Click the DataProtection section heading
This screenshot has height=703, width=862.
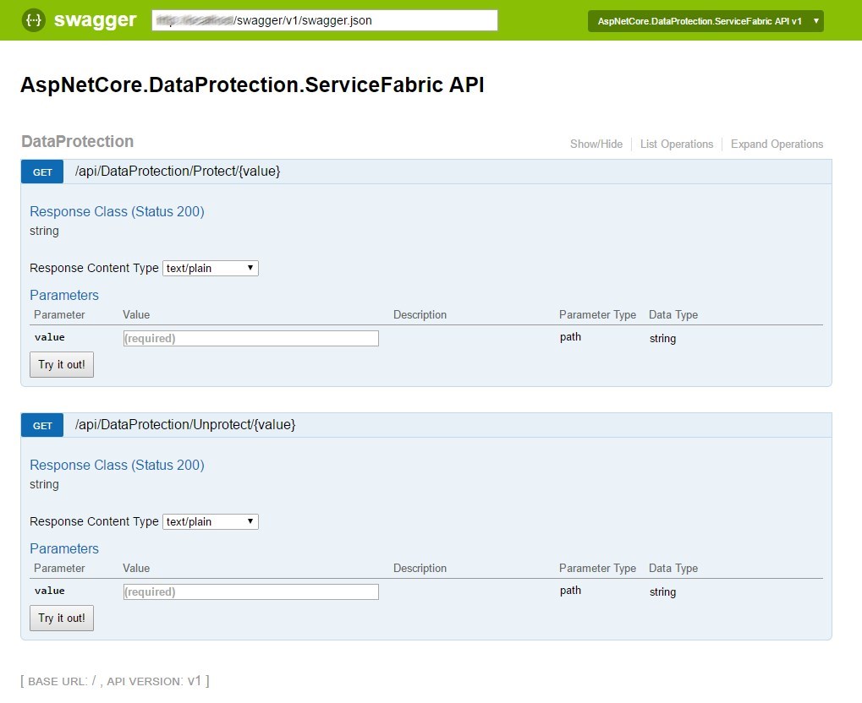[77, 141]
